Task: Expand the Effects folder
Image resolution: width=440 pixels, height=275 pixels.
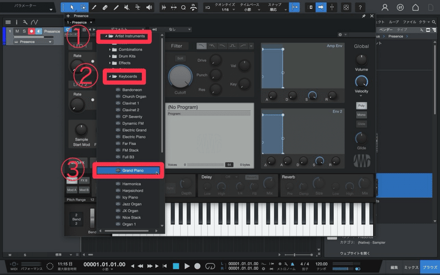Action: point(110,63)
